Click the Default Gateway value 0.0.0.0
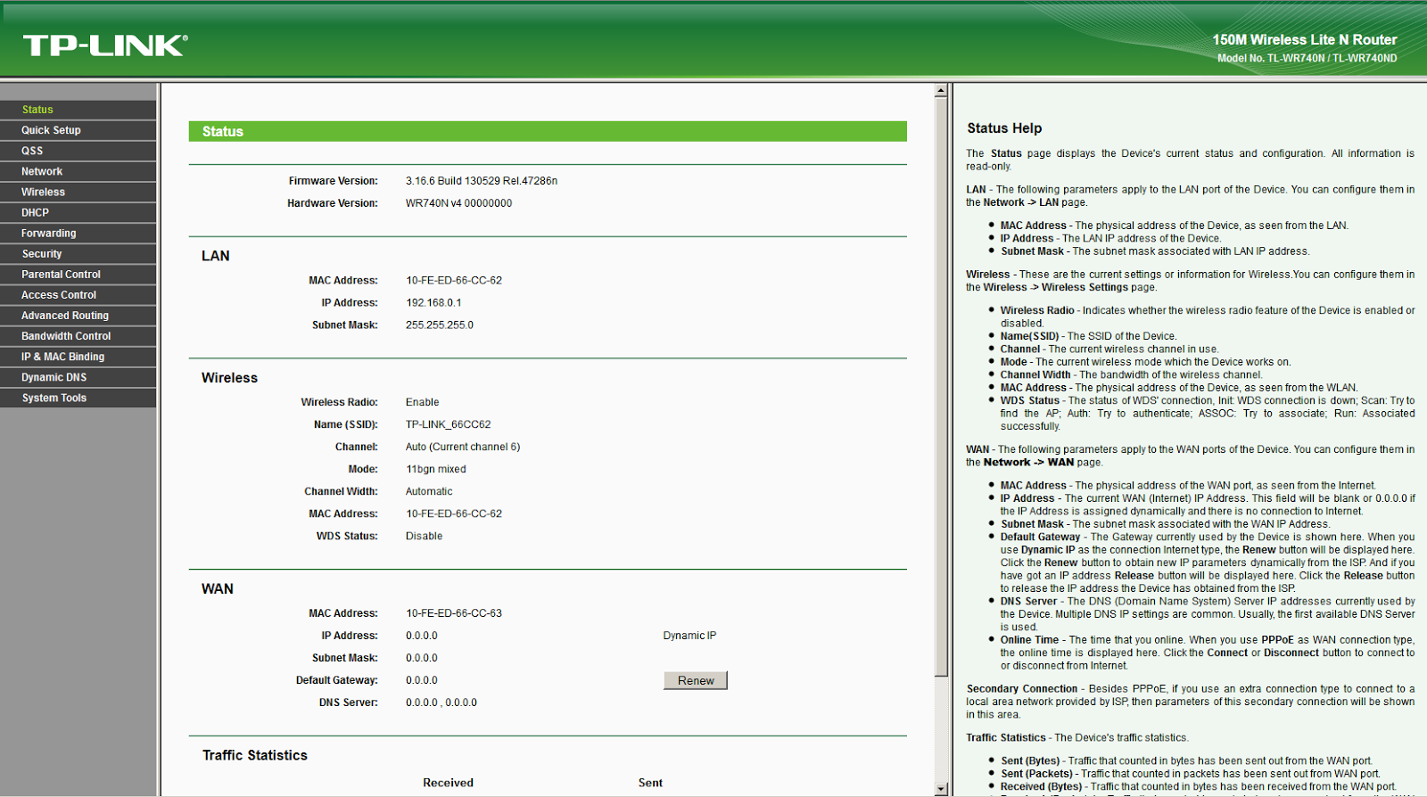 click(422, 680)
